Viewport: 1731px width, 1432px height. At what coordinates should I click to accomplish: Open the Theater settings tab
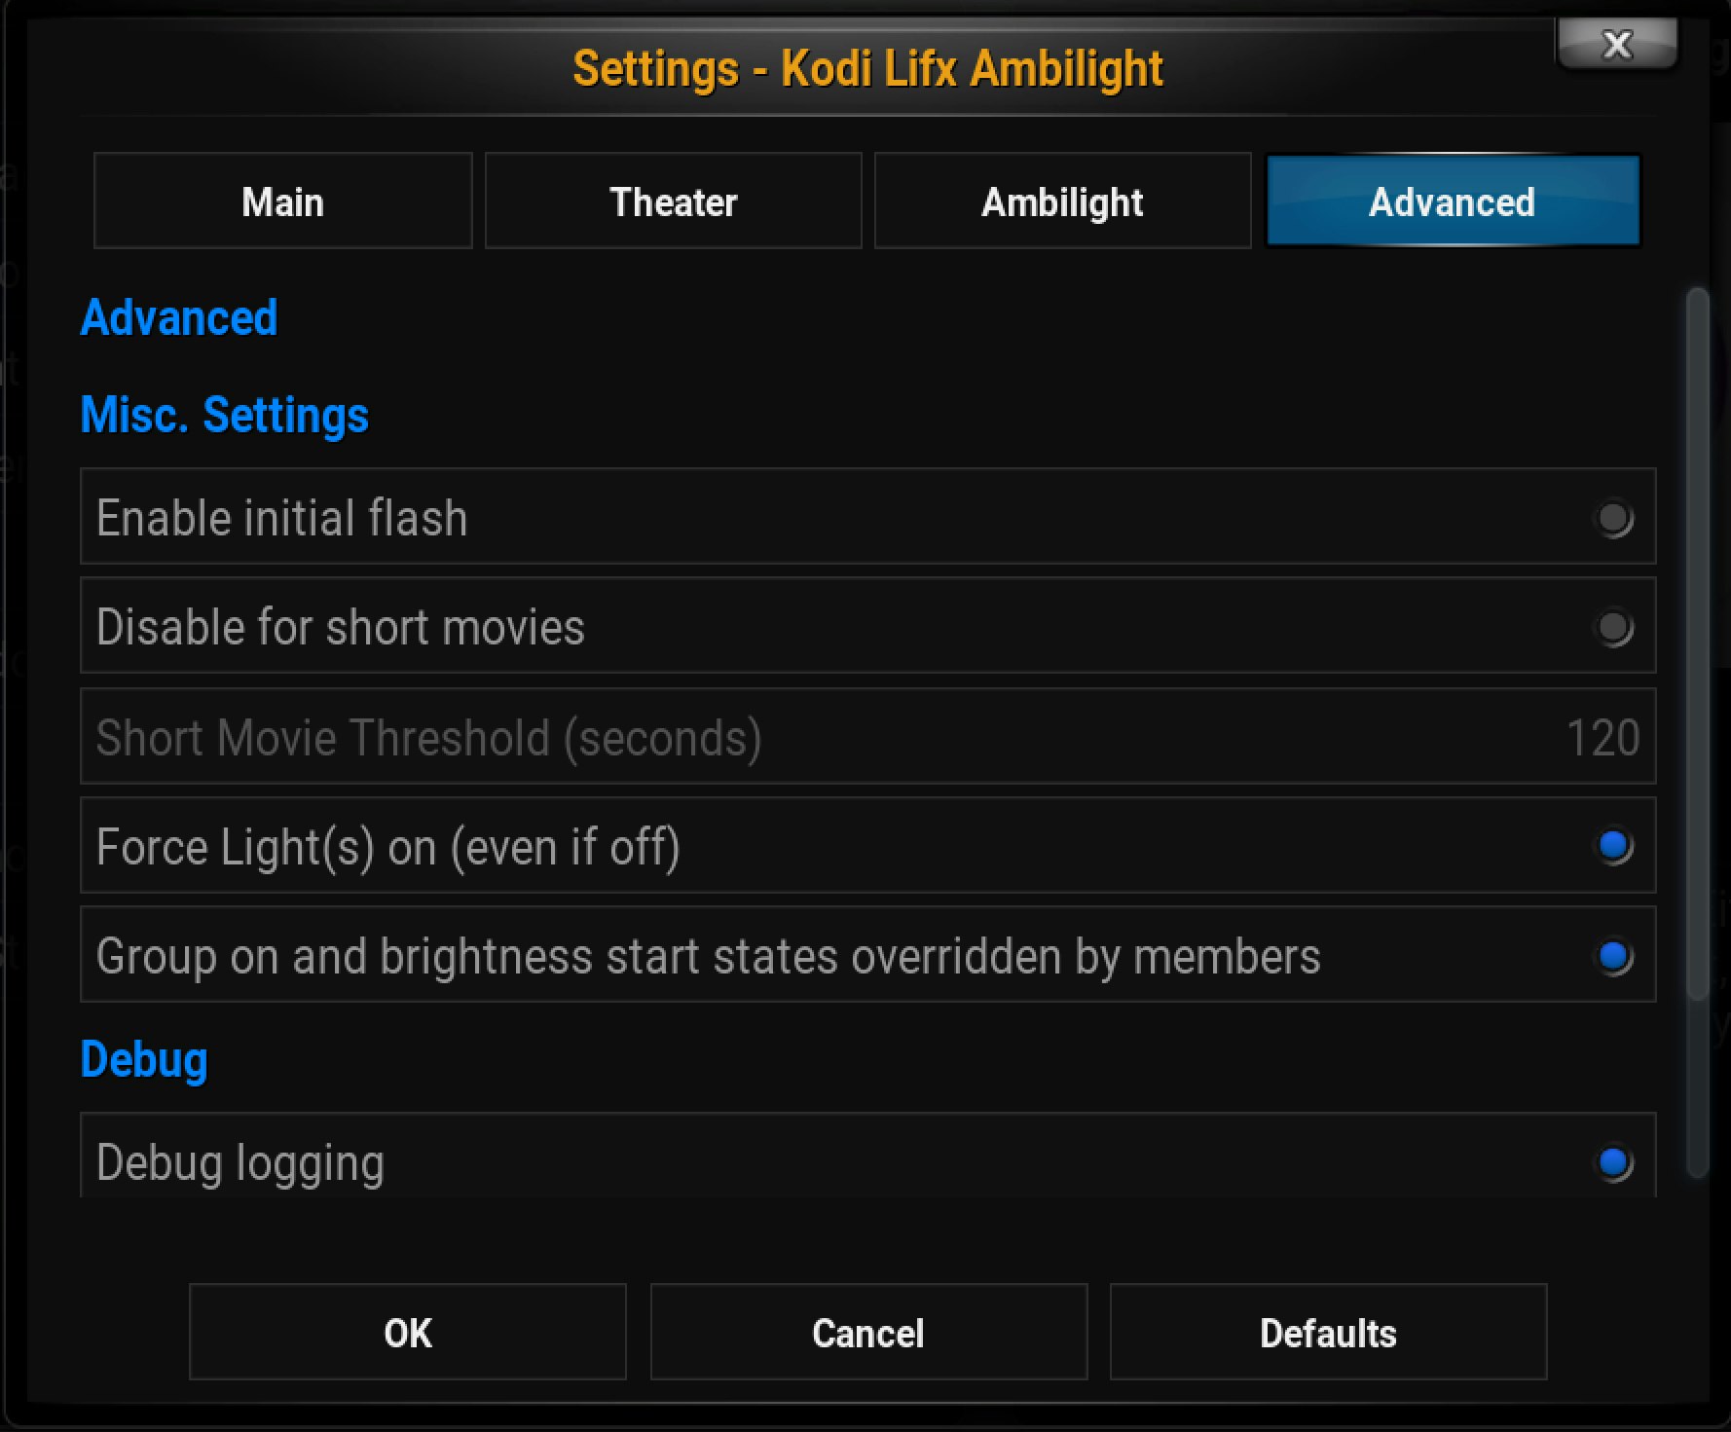point(673,202)
